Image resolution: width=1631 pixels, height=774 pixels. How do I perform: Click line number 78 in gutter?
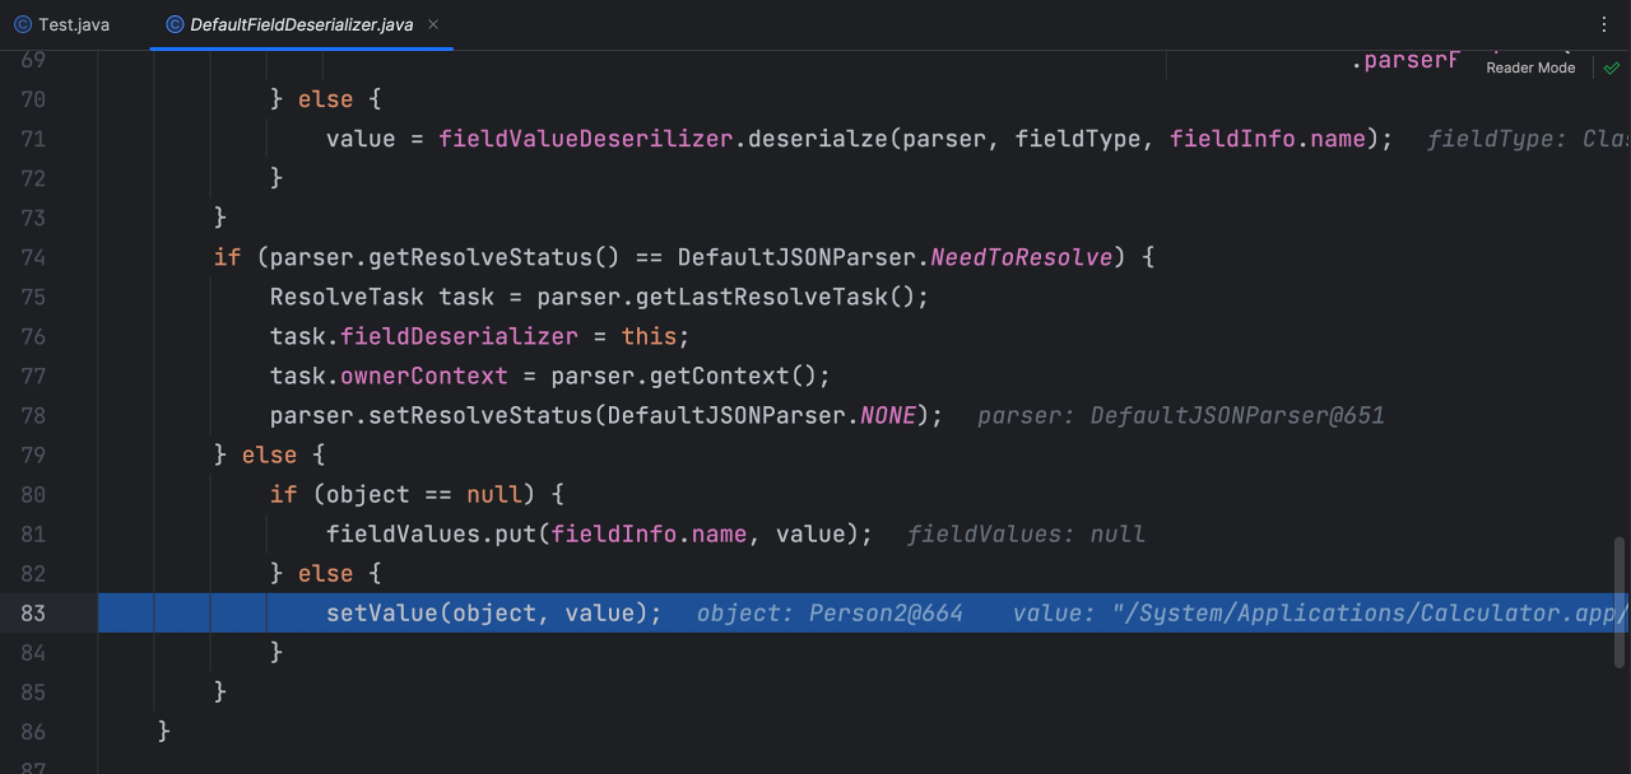[x=33, y=416]
